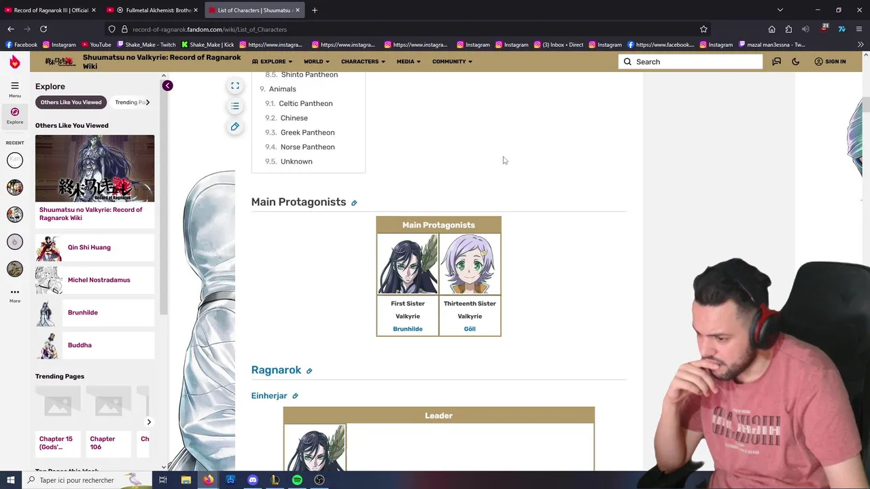
Task: Jump to Celtic Pantheon contents entry
Action: [305, 103]
